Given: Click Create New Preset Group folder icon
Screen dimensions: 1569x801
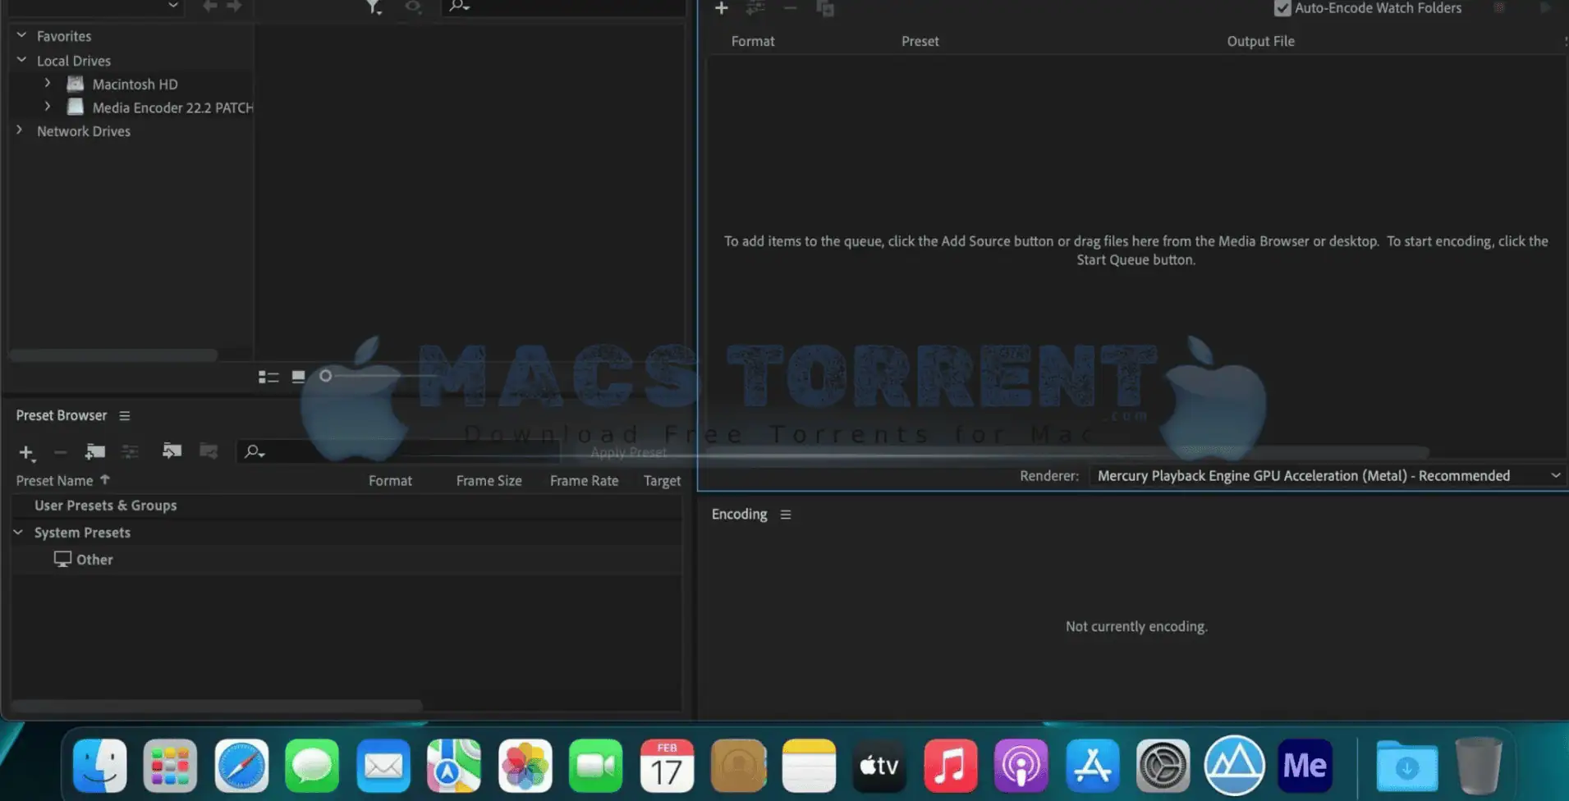Looking at the screenshot, I should coord(95,451).
